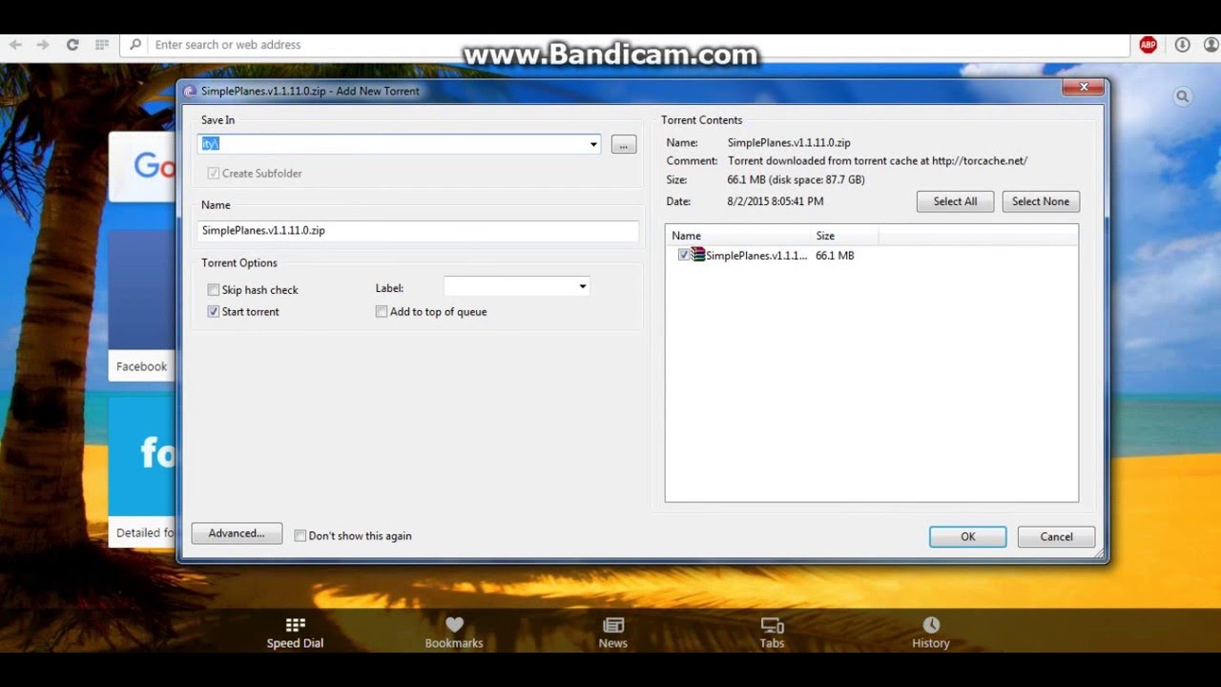1221x687 pixels.
Task: Click Select None button
Action: pyautogui.click(x=1041, y=201)
